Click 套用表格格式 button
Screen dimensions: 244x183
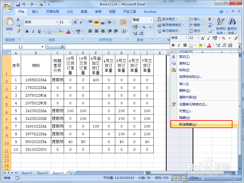(170, 25)
